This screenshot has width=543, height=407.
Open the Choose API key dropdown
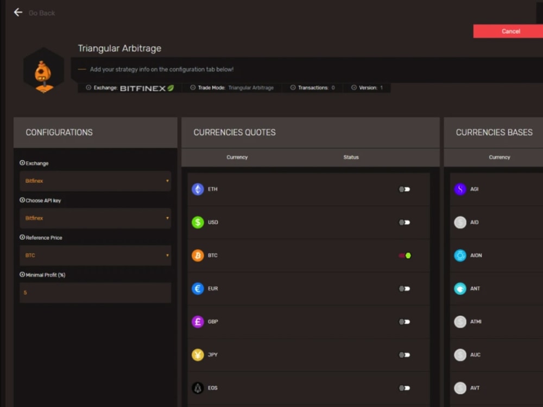click(95, 218)
